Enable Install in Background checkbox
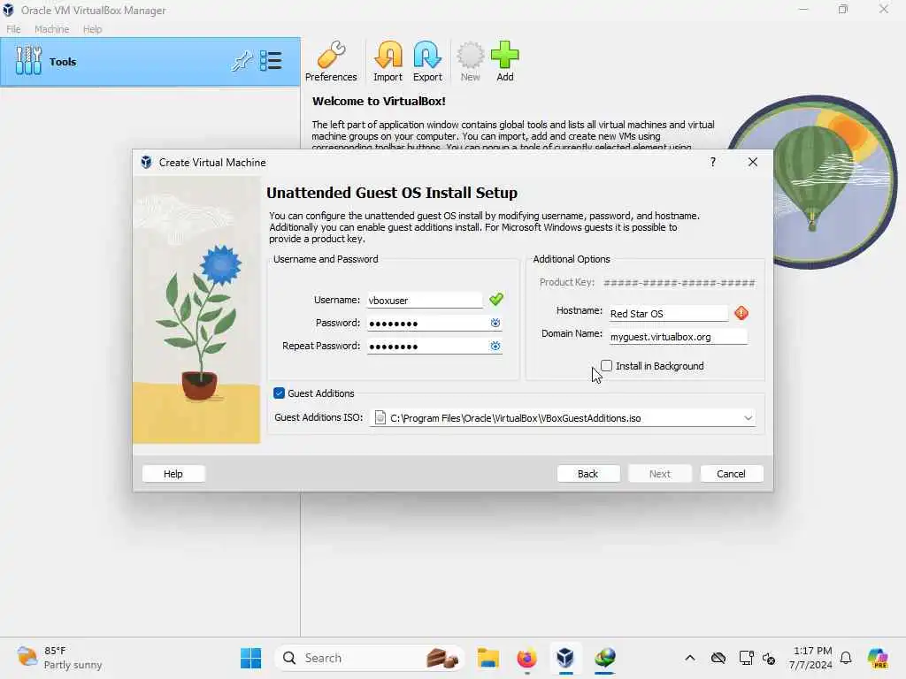This screenshot has width=906, height=679. pos(606,365)
